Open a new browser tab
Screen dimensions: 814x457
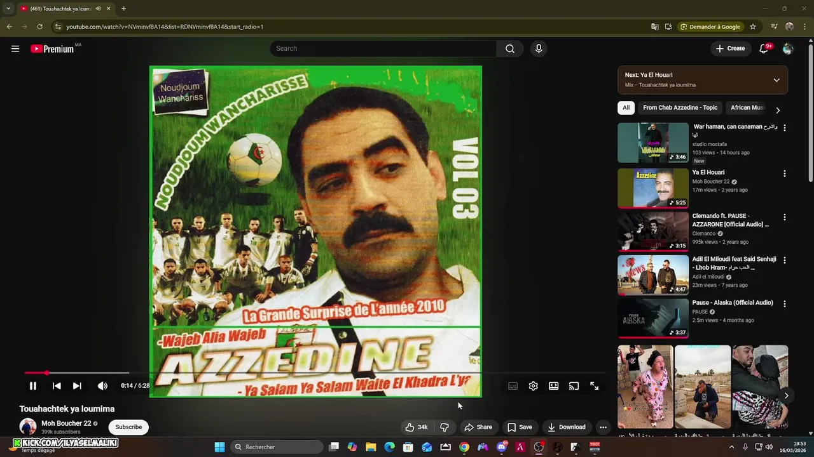point(123,9)
